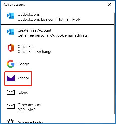Click the account list vertical scrollbar
Screen dimensions: 116x124
click(114, 63)
